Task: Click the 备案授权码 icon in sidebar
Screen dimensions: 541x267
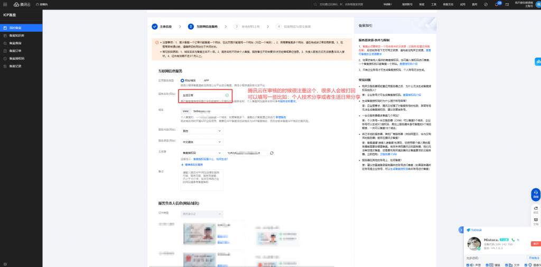Action: 5,58
